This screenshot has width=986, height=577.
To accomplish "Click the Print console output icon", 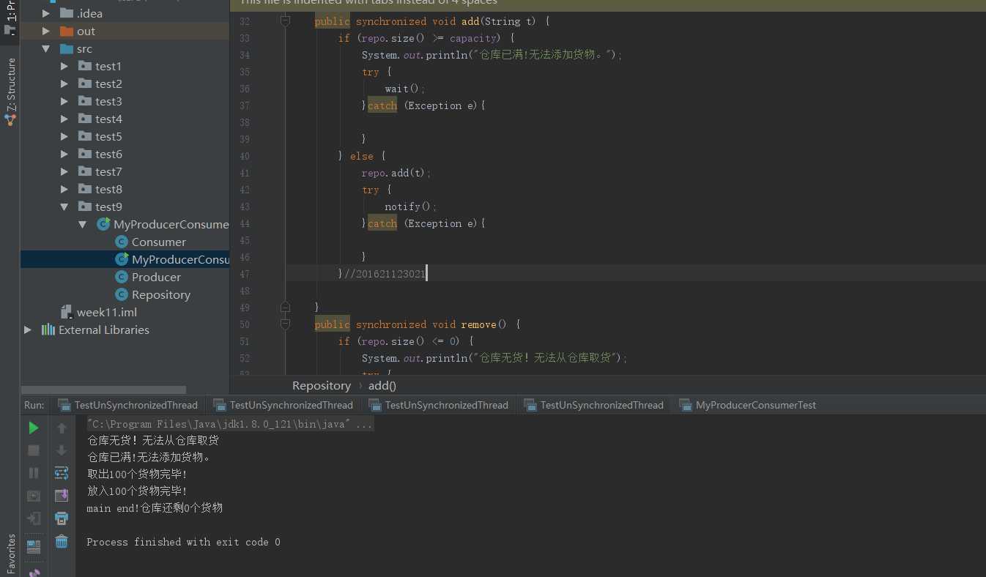I will tap(62, 518).
